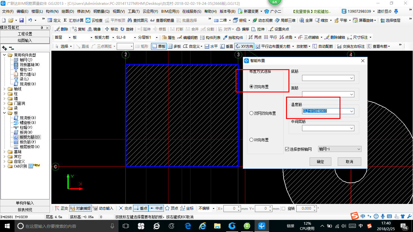This screenshot has width=413, height=232.
Task: Click XY方向 layout tool
Action: click(244, 46)
